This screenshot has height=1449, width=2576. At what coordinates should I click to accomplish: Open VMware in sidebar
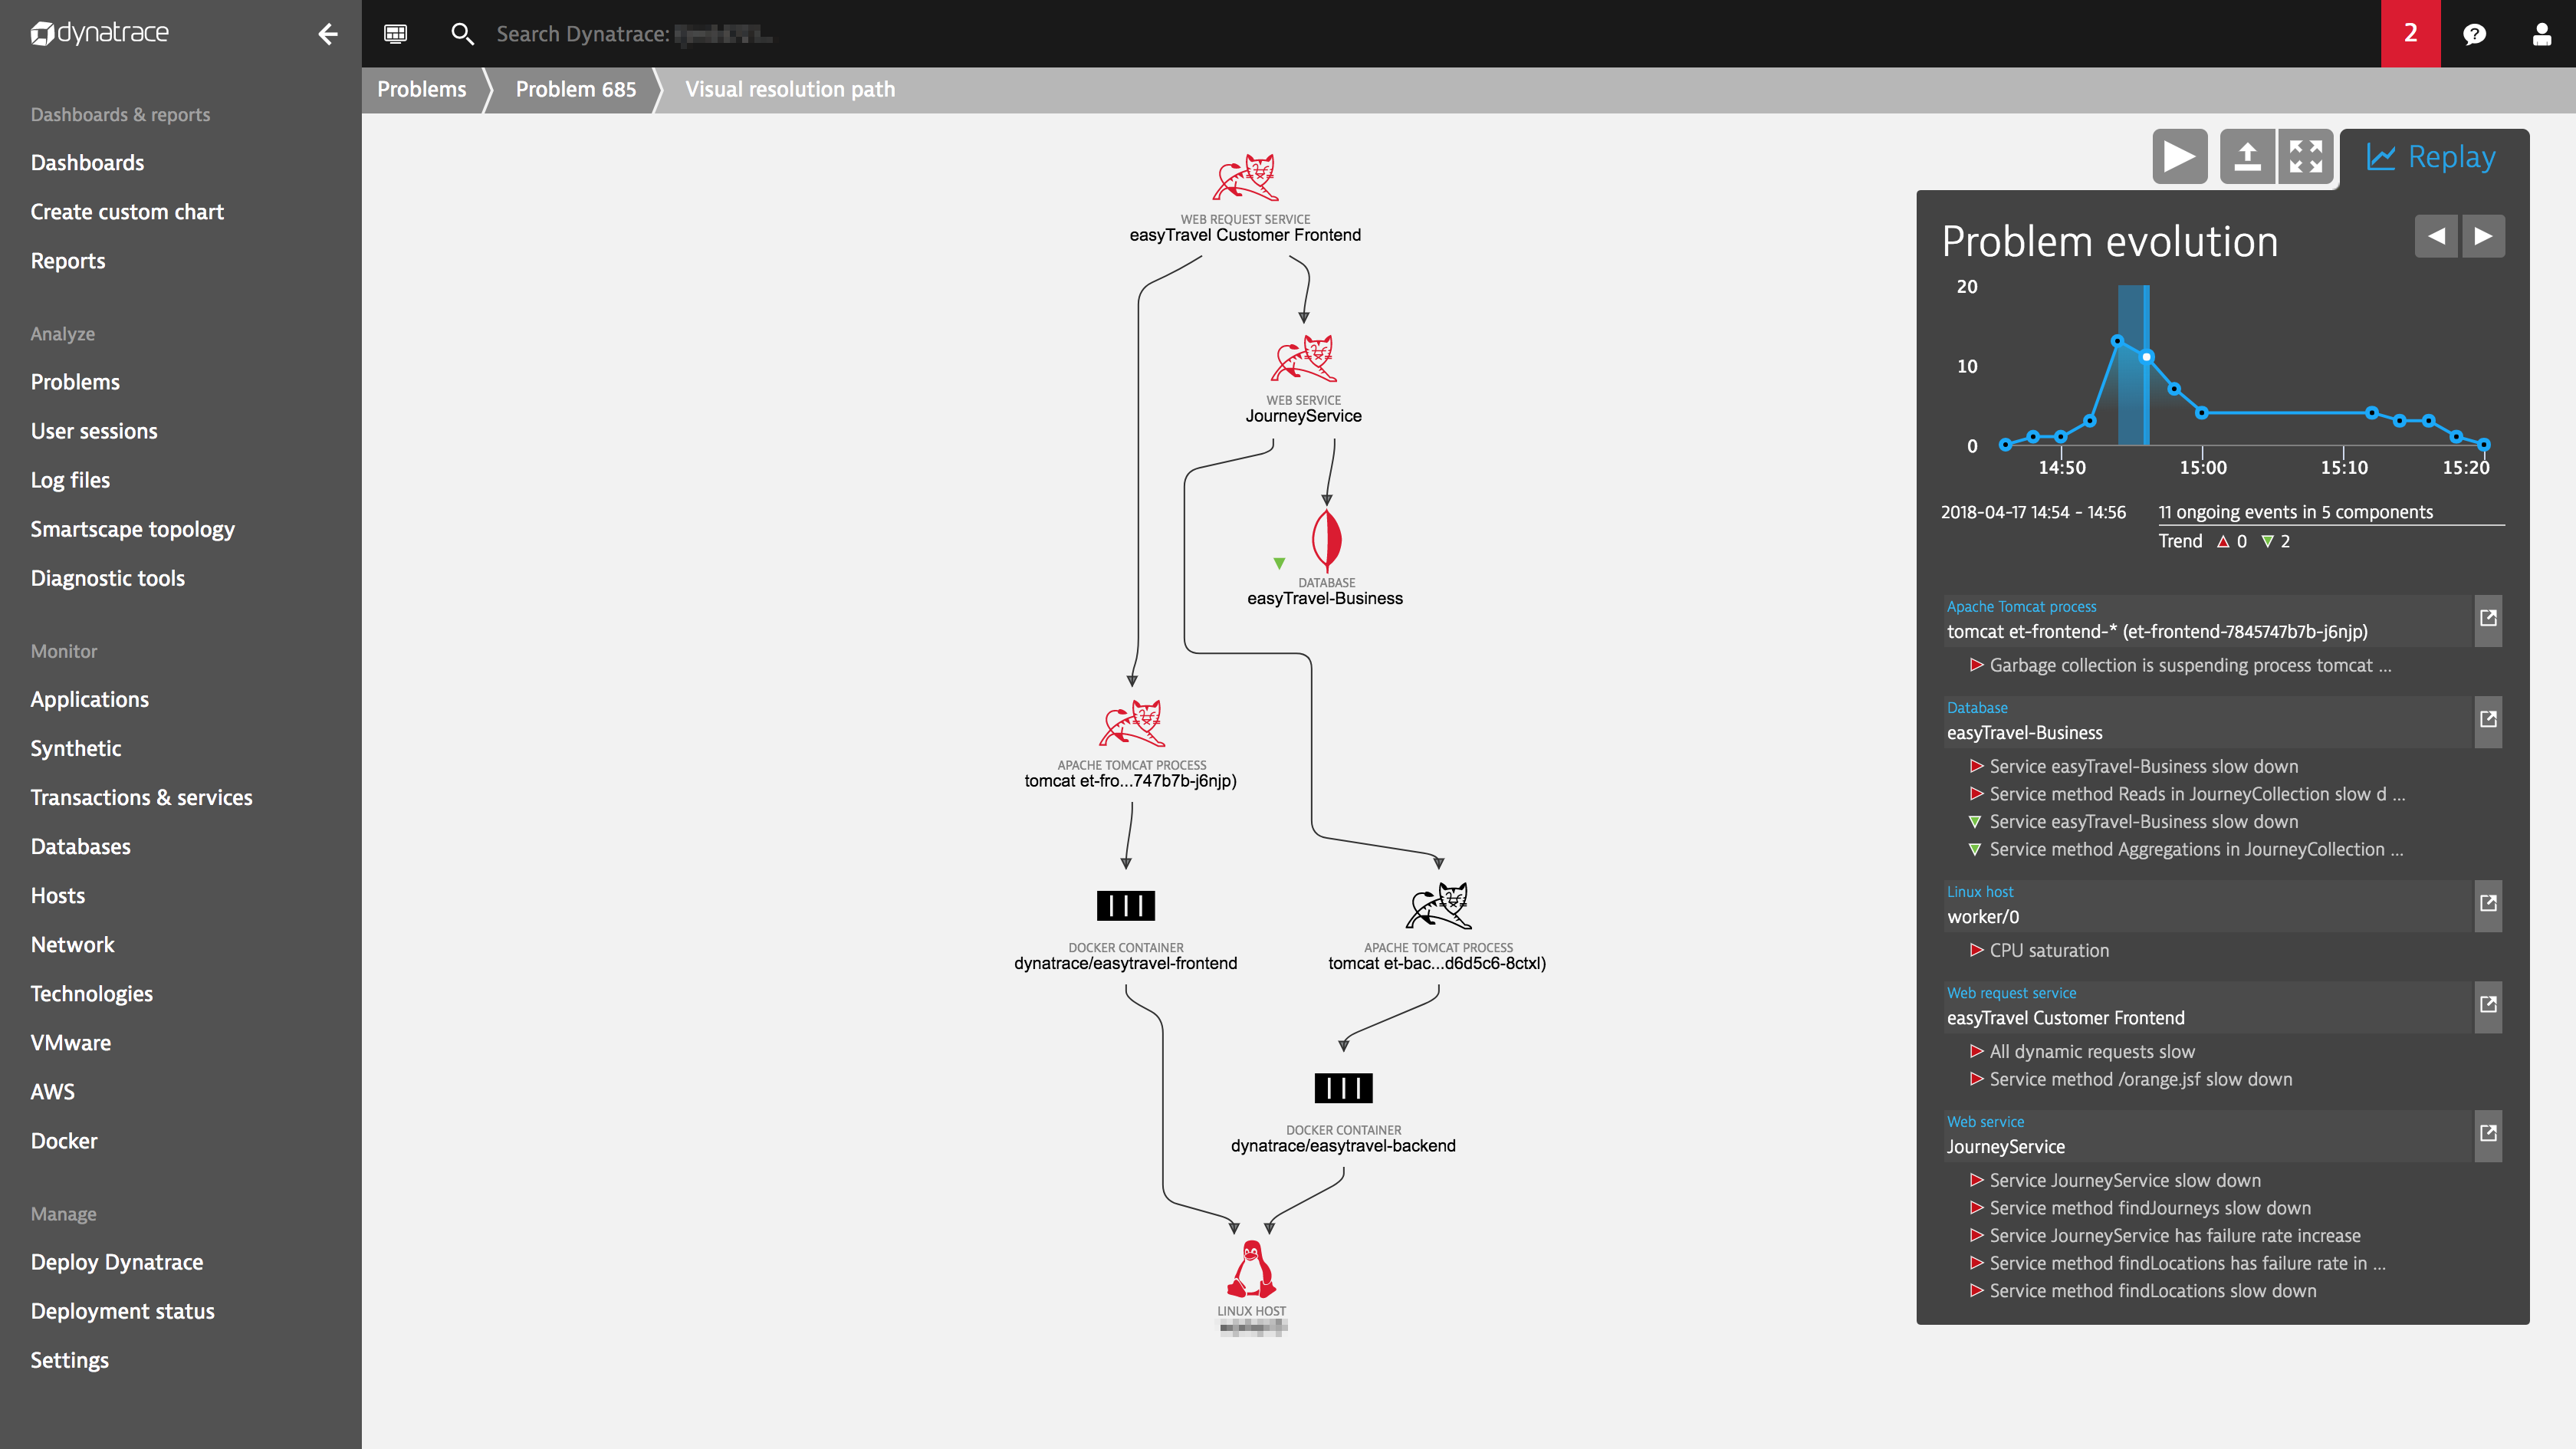70,1042
